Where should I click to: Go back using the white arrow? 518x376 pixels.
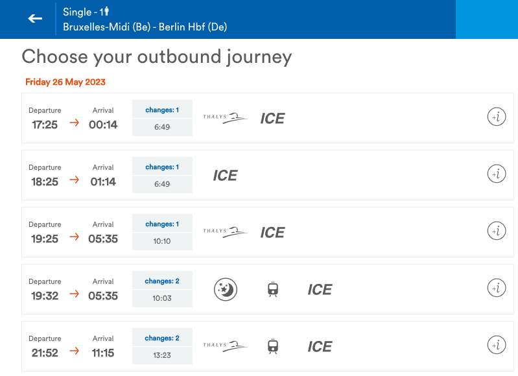[35, 19]
